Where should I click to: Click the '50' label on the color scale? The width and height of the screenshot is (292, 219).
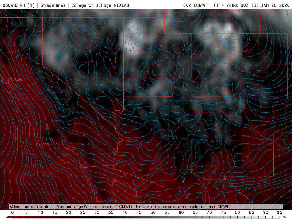pos(153,212)
